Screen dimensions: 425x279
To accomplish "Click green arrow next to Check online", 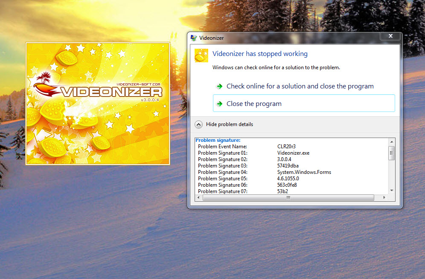I will pyautogui.click(x=220, y=87).
